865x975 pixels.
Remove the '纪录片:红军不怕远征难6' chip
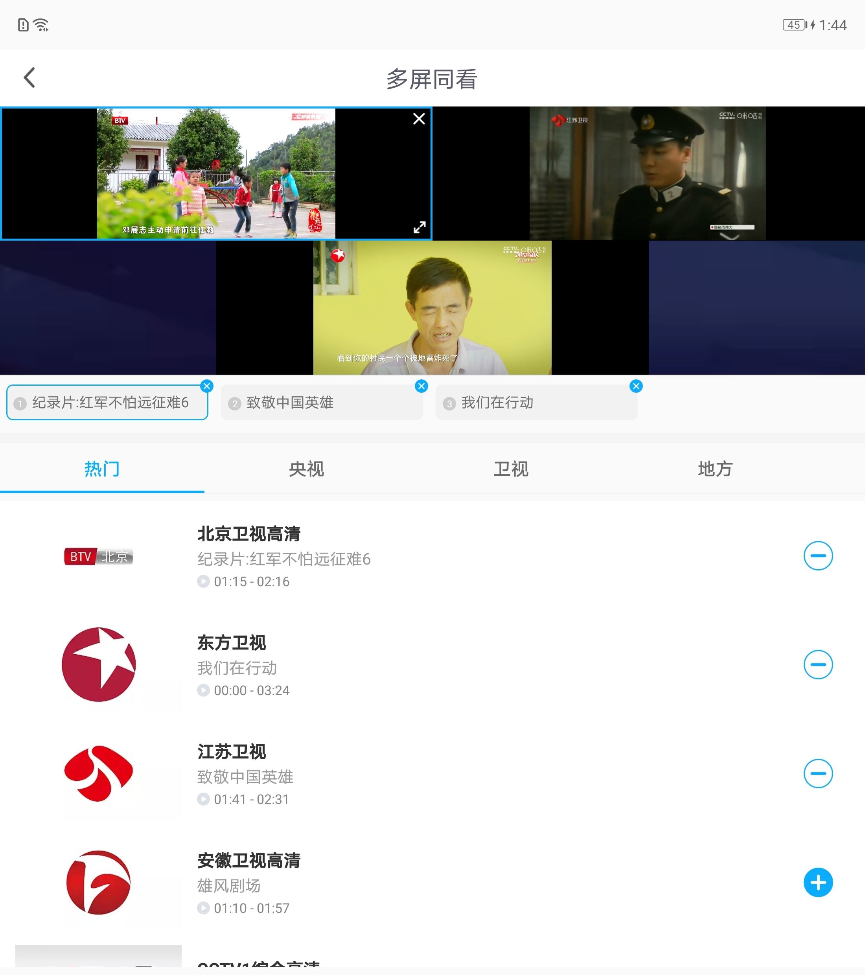point(206,386)
